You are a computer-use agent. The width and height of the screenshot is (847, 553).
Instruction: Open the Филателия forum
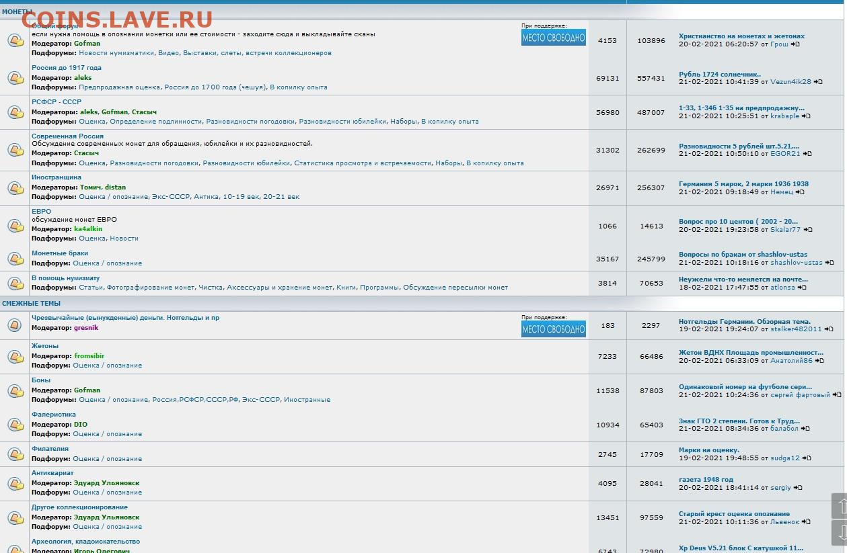pos(50,449)
